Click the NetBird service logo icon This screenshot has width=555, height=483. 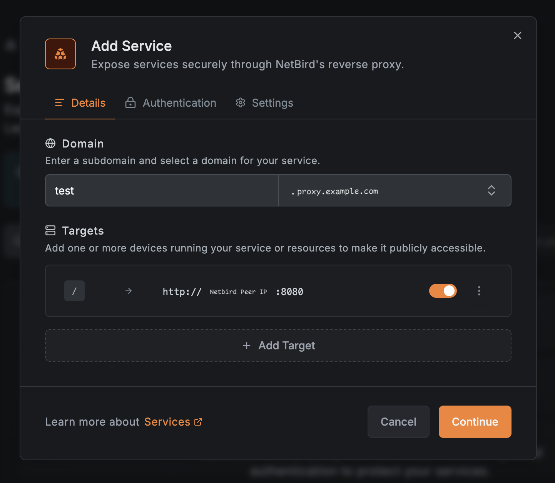coord(60,54)
